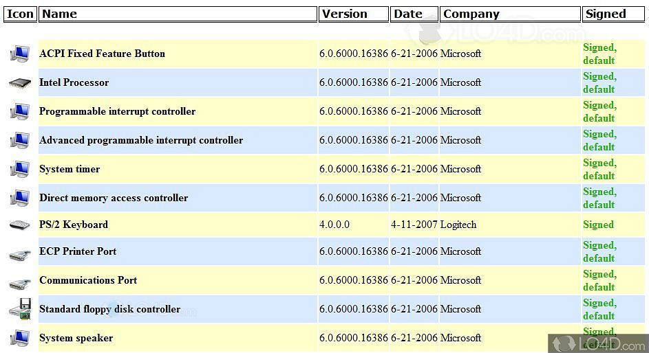This screenshot has height=353, width=649.
Task: Click the Programmable interrupt controller date
Action: tap(414, 111)
